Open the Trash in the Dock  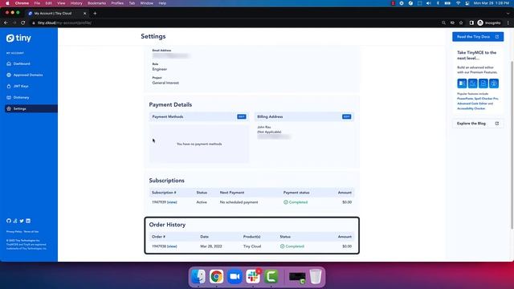point(316,277)
